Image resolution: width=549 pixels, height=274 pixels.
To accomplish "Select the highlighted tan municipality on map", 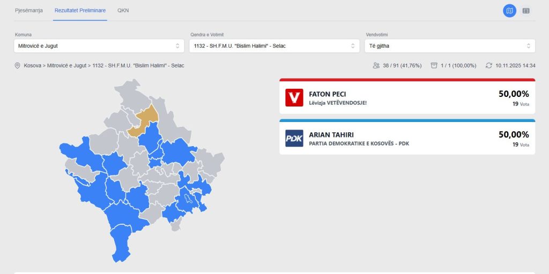I will pos(147,118).
